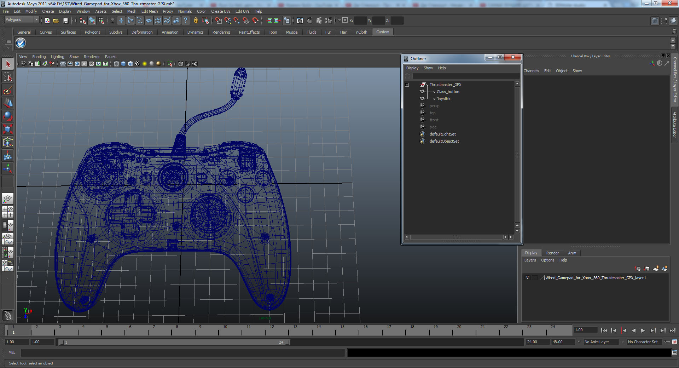Select the Soft Modification tool
Screen dimensions: 679x368
tap(8, 155)
